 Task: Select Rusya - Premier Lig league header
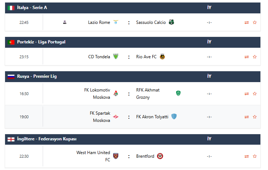(x=37, y=76)
